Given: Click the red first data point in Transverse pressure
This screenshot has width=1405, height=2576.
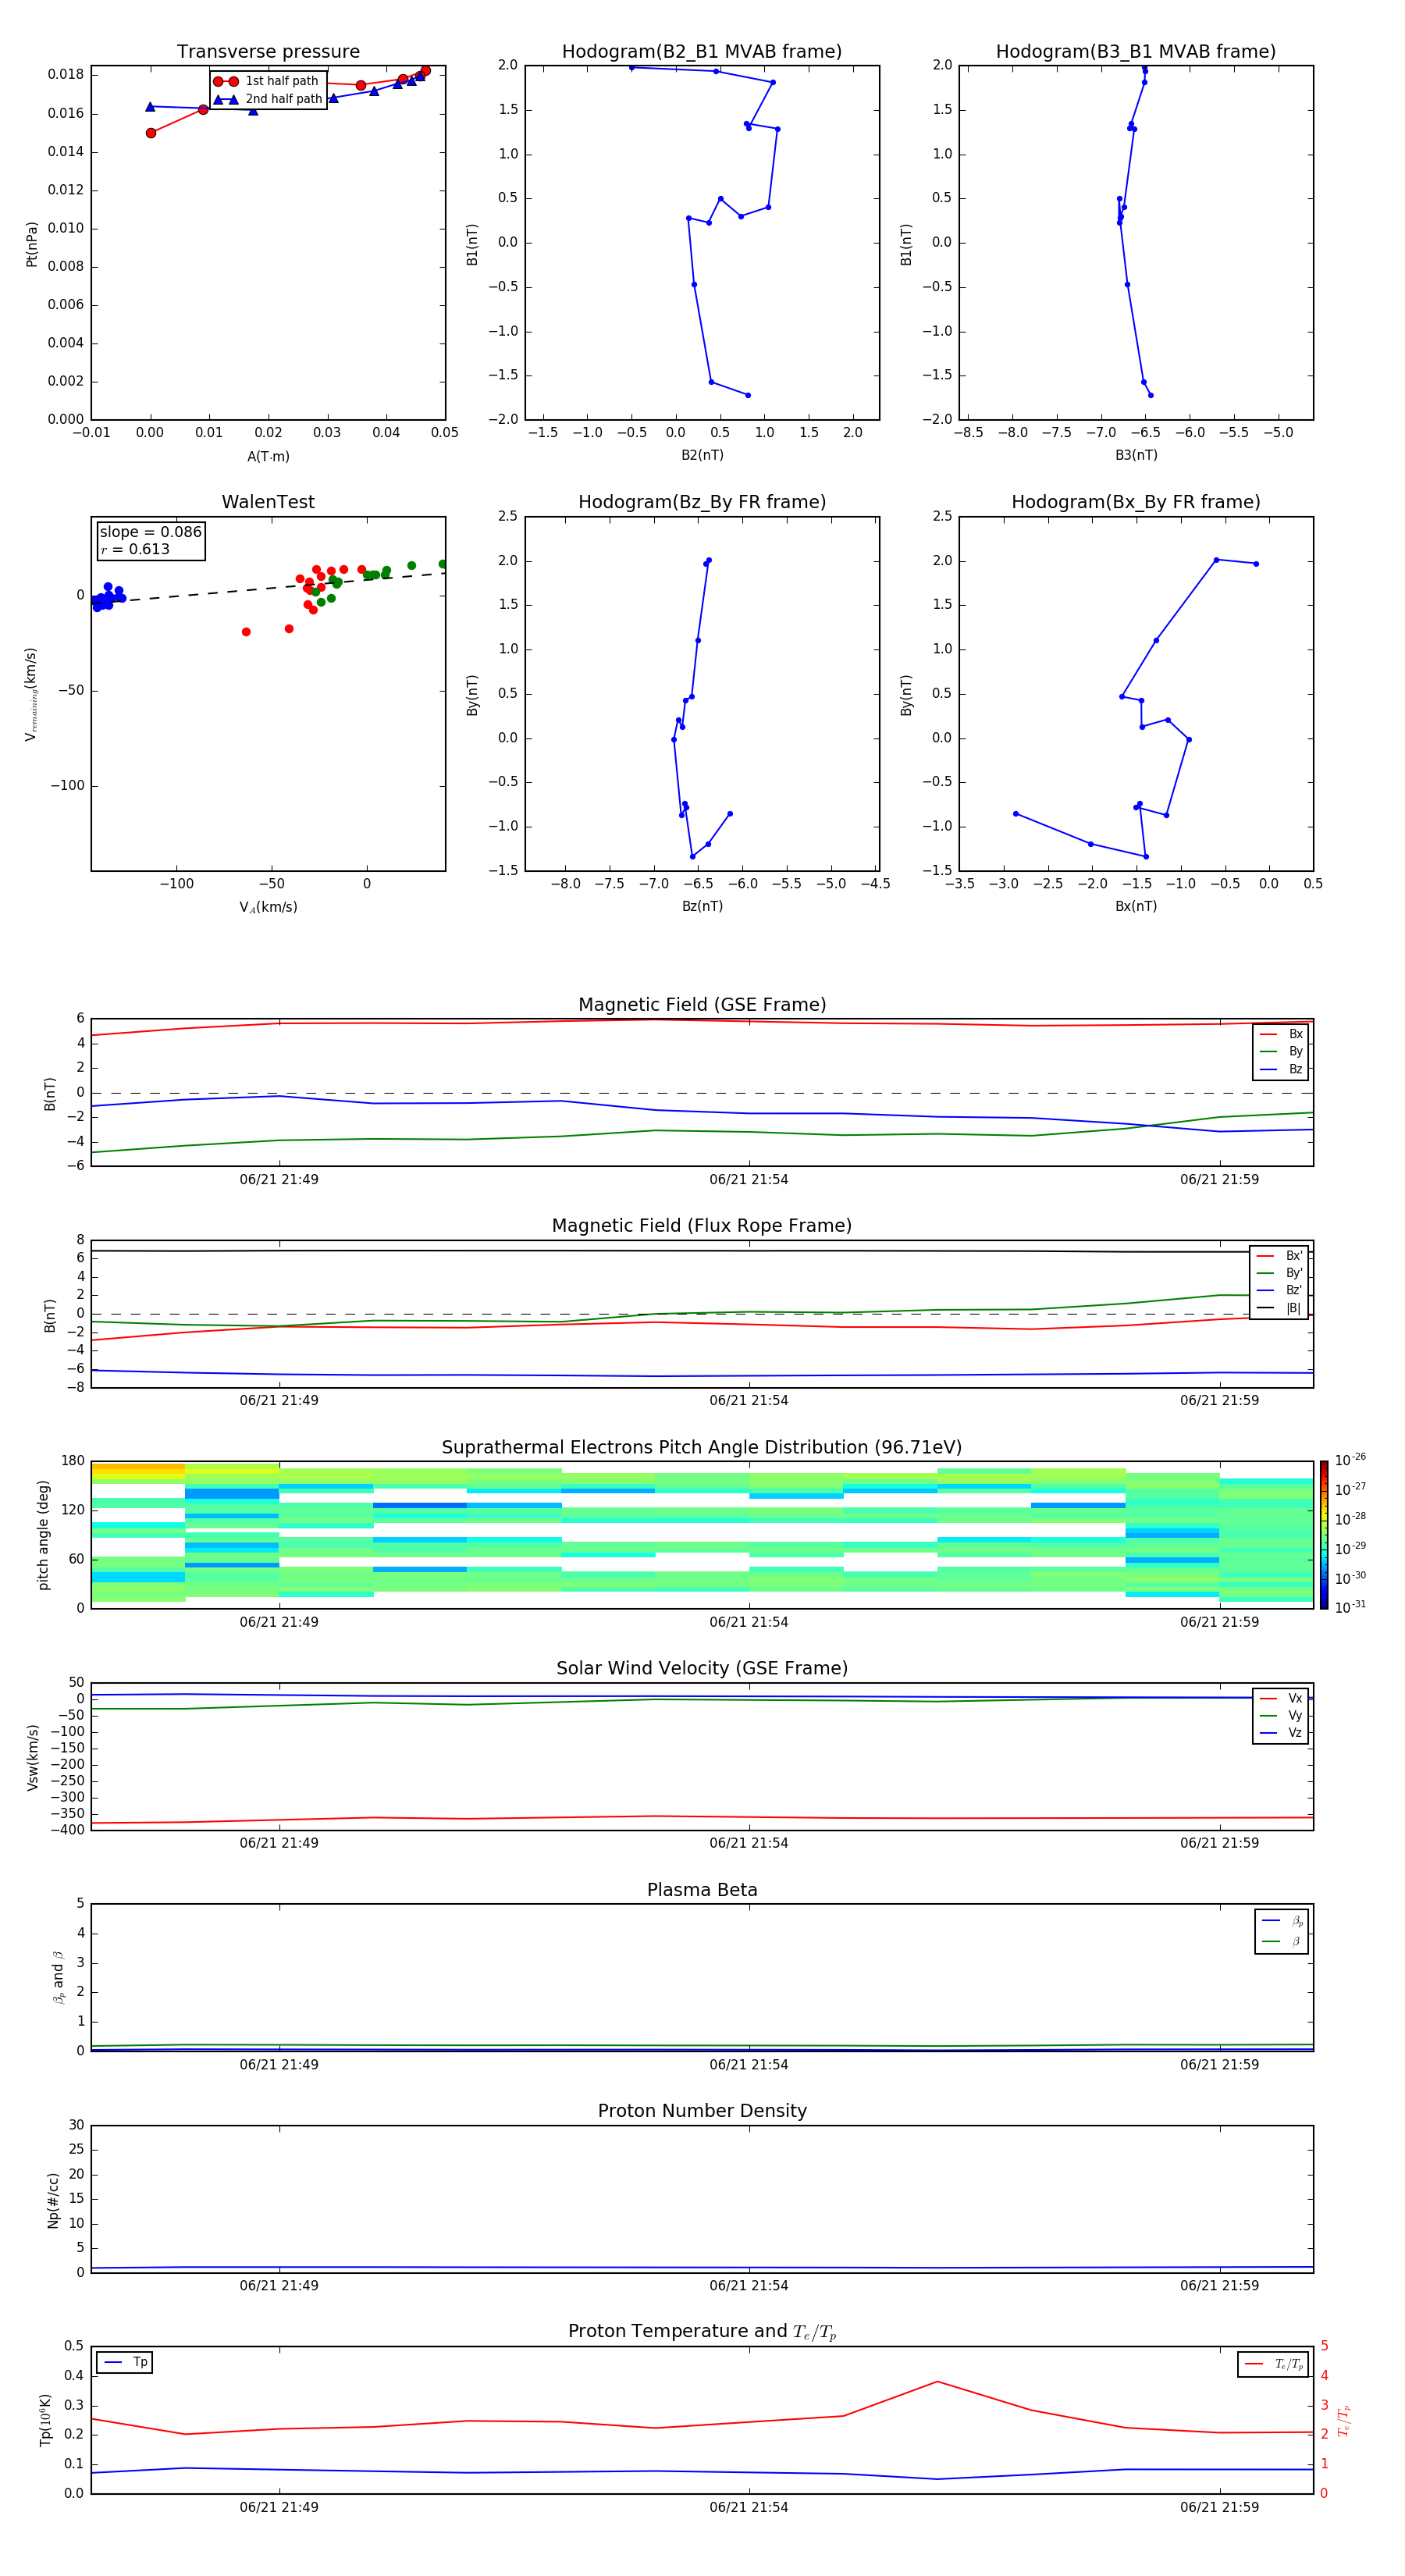Looking at the screenshot, I should (x=151, y=133).
